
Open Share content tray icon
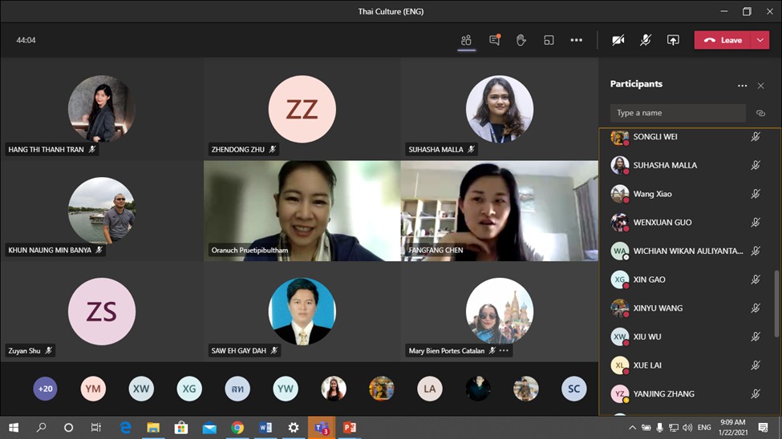[x=673, y=40]
